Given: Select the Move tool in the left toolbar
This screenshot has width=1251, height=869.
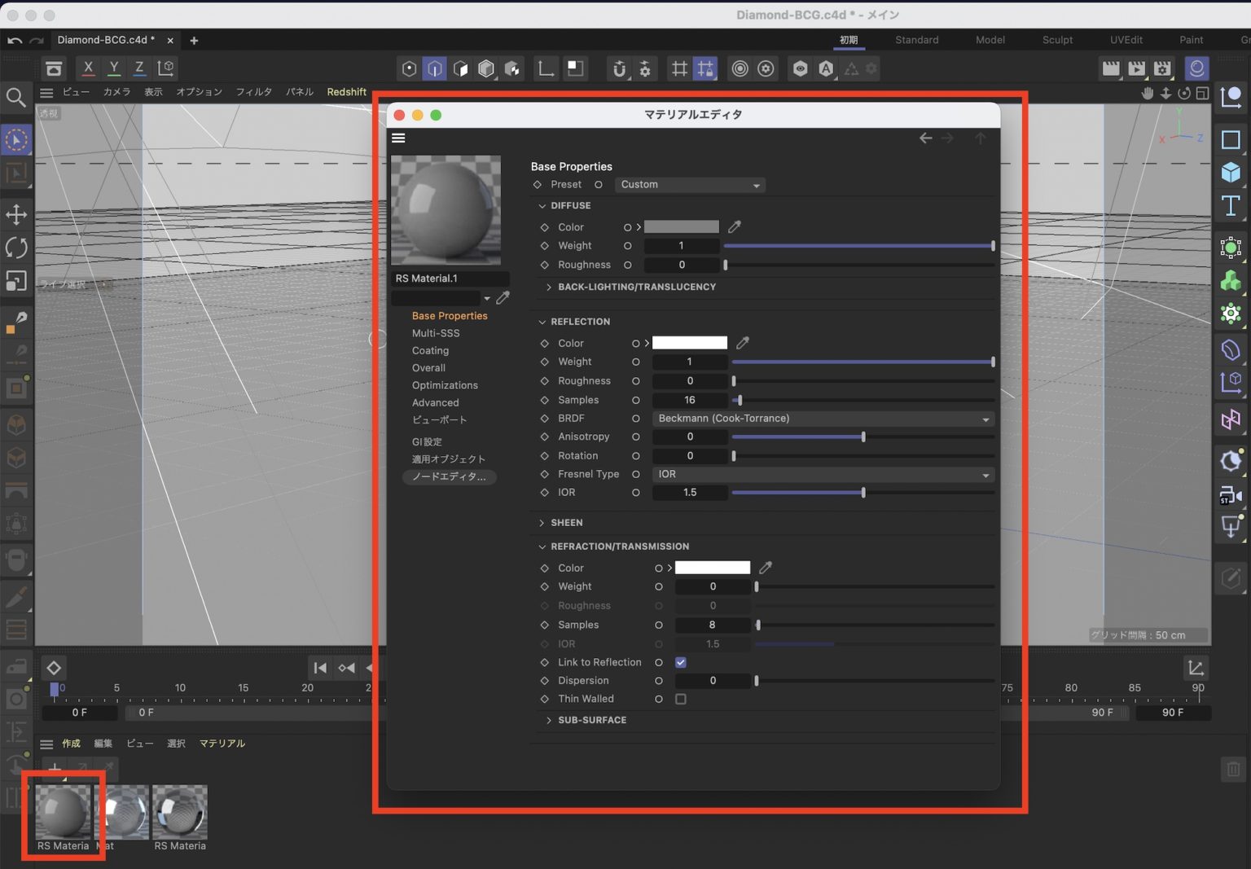Looking at the screenshot, I should coord(17,214).
